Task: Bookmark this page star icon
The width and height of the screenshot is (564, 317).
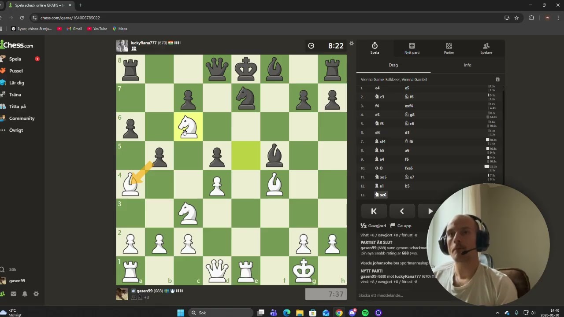Action: coord(516,18)
